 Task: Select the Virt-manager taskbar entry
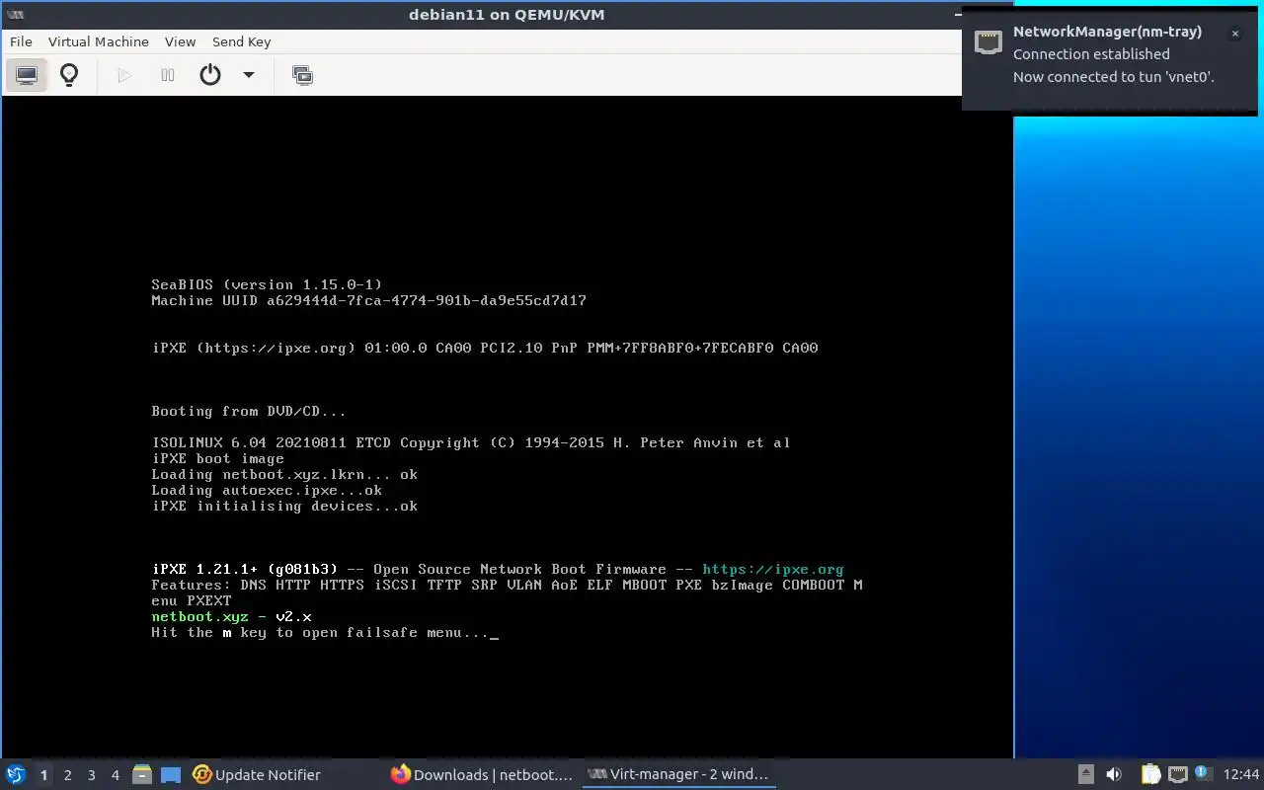pyautogui.click(x=677, y=775)
